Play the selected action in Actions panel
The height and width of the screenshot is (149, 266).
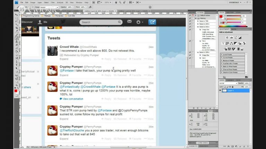point(202,108)
